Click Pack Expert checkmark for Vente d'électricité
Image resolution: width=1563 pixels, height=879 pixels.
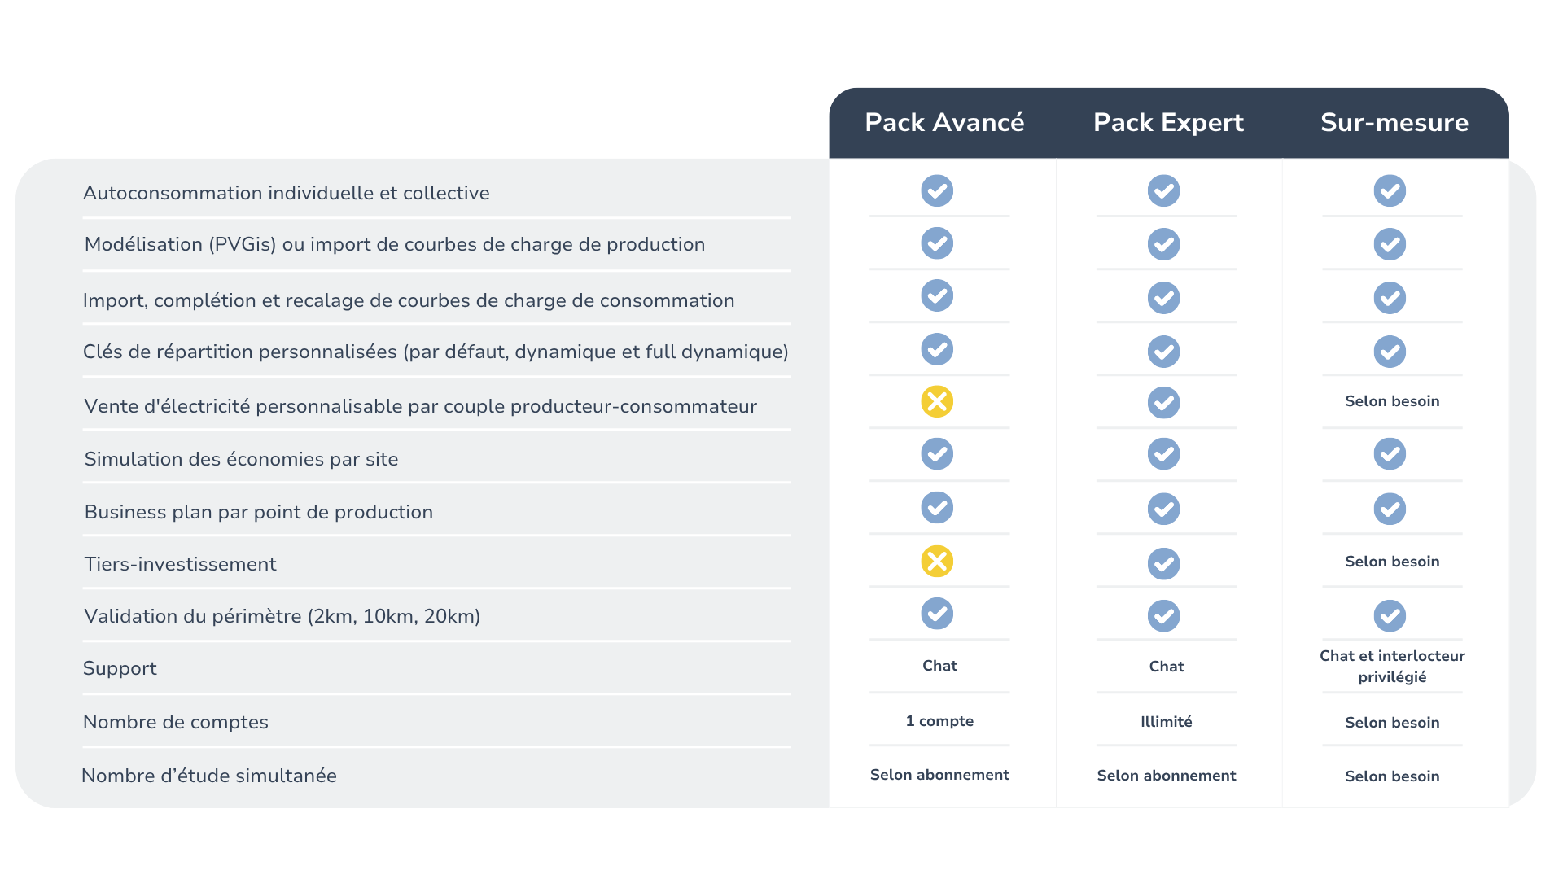[1163, 403]
